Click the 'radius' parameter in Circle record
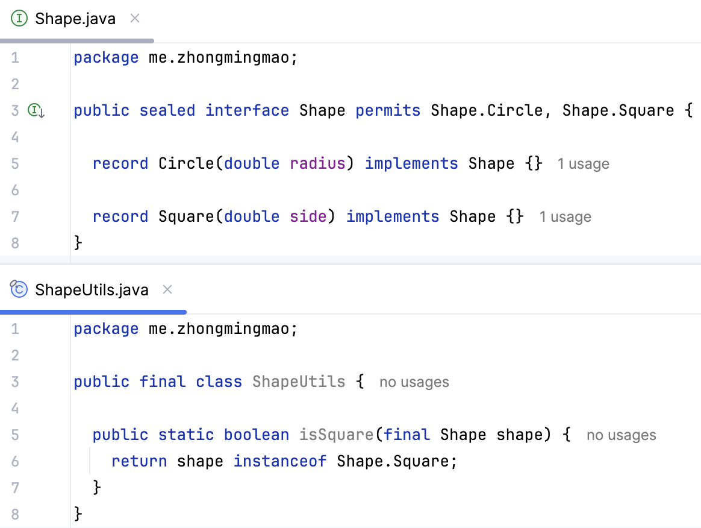This screenshot has width=701, height=528. tap(317, 164)
